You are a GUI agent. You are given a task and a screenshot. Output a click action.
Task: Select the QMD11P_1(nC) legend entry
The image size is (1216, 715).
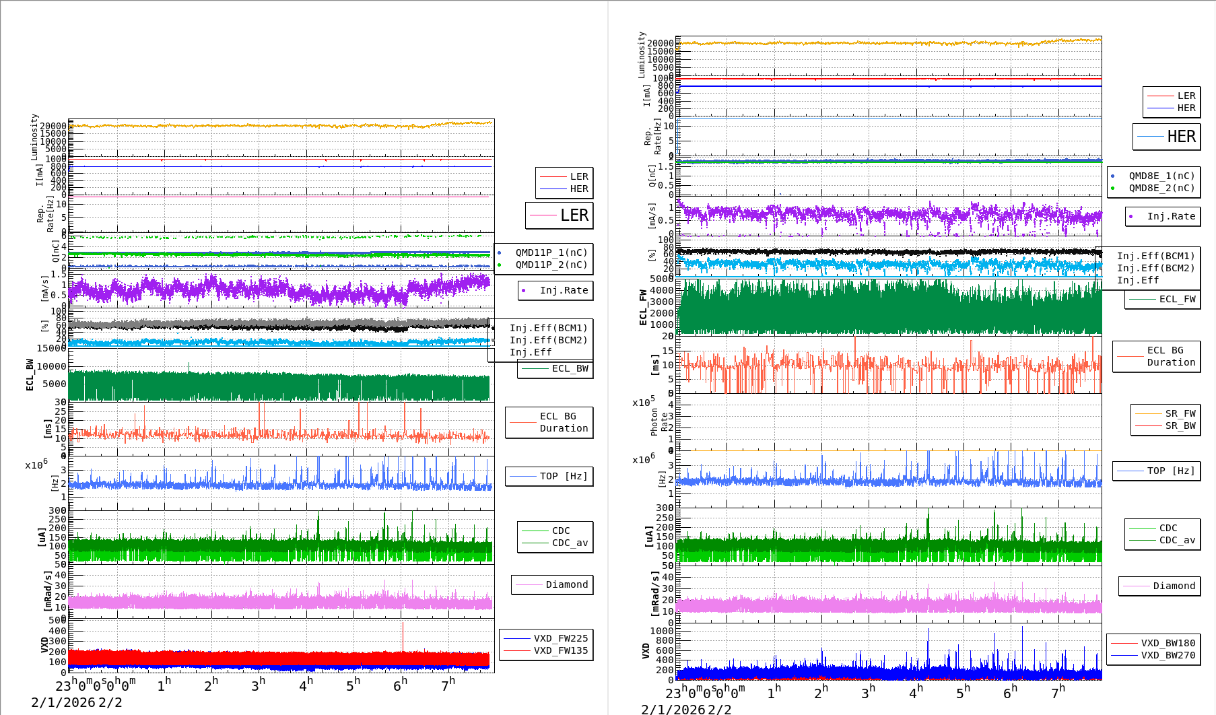pyautogui.click(x=551, y=252)
